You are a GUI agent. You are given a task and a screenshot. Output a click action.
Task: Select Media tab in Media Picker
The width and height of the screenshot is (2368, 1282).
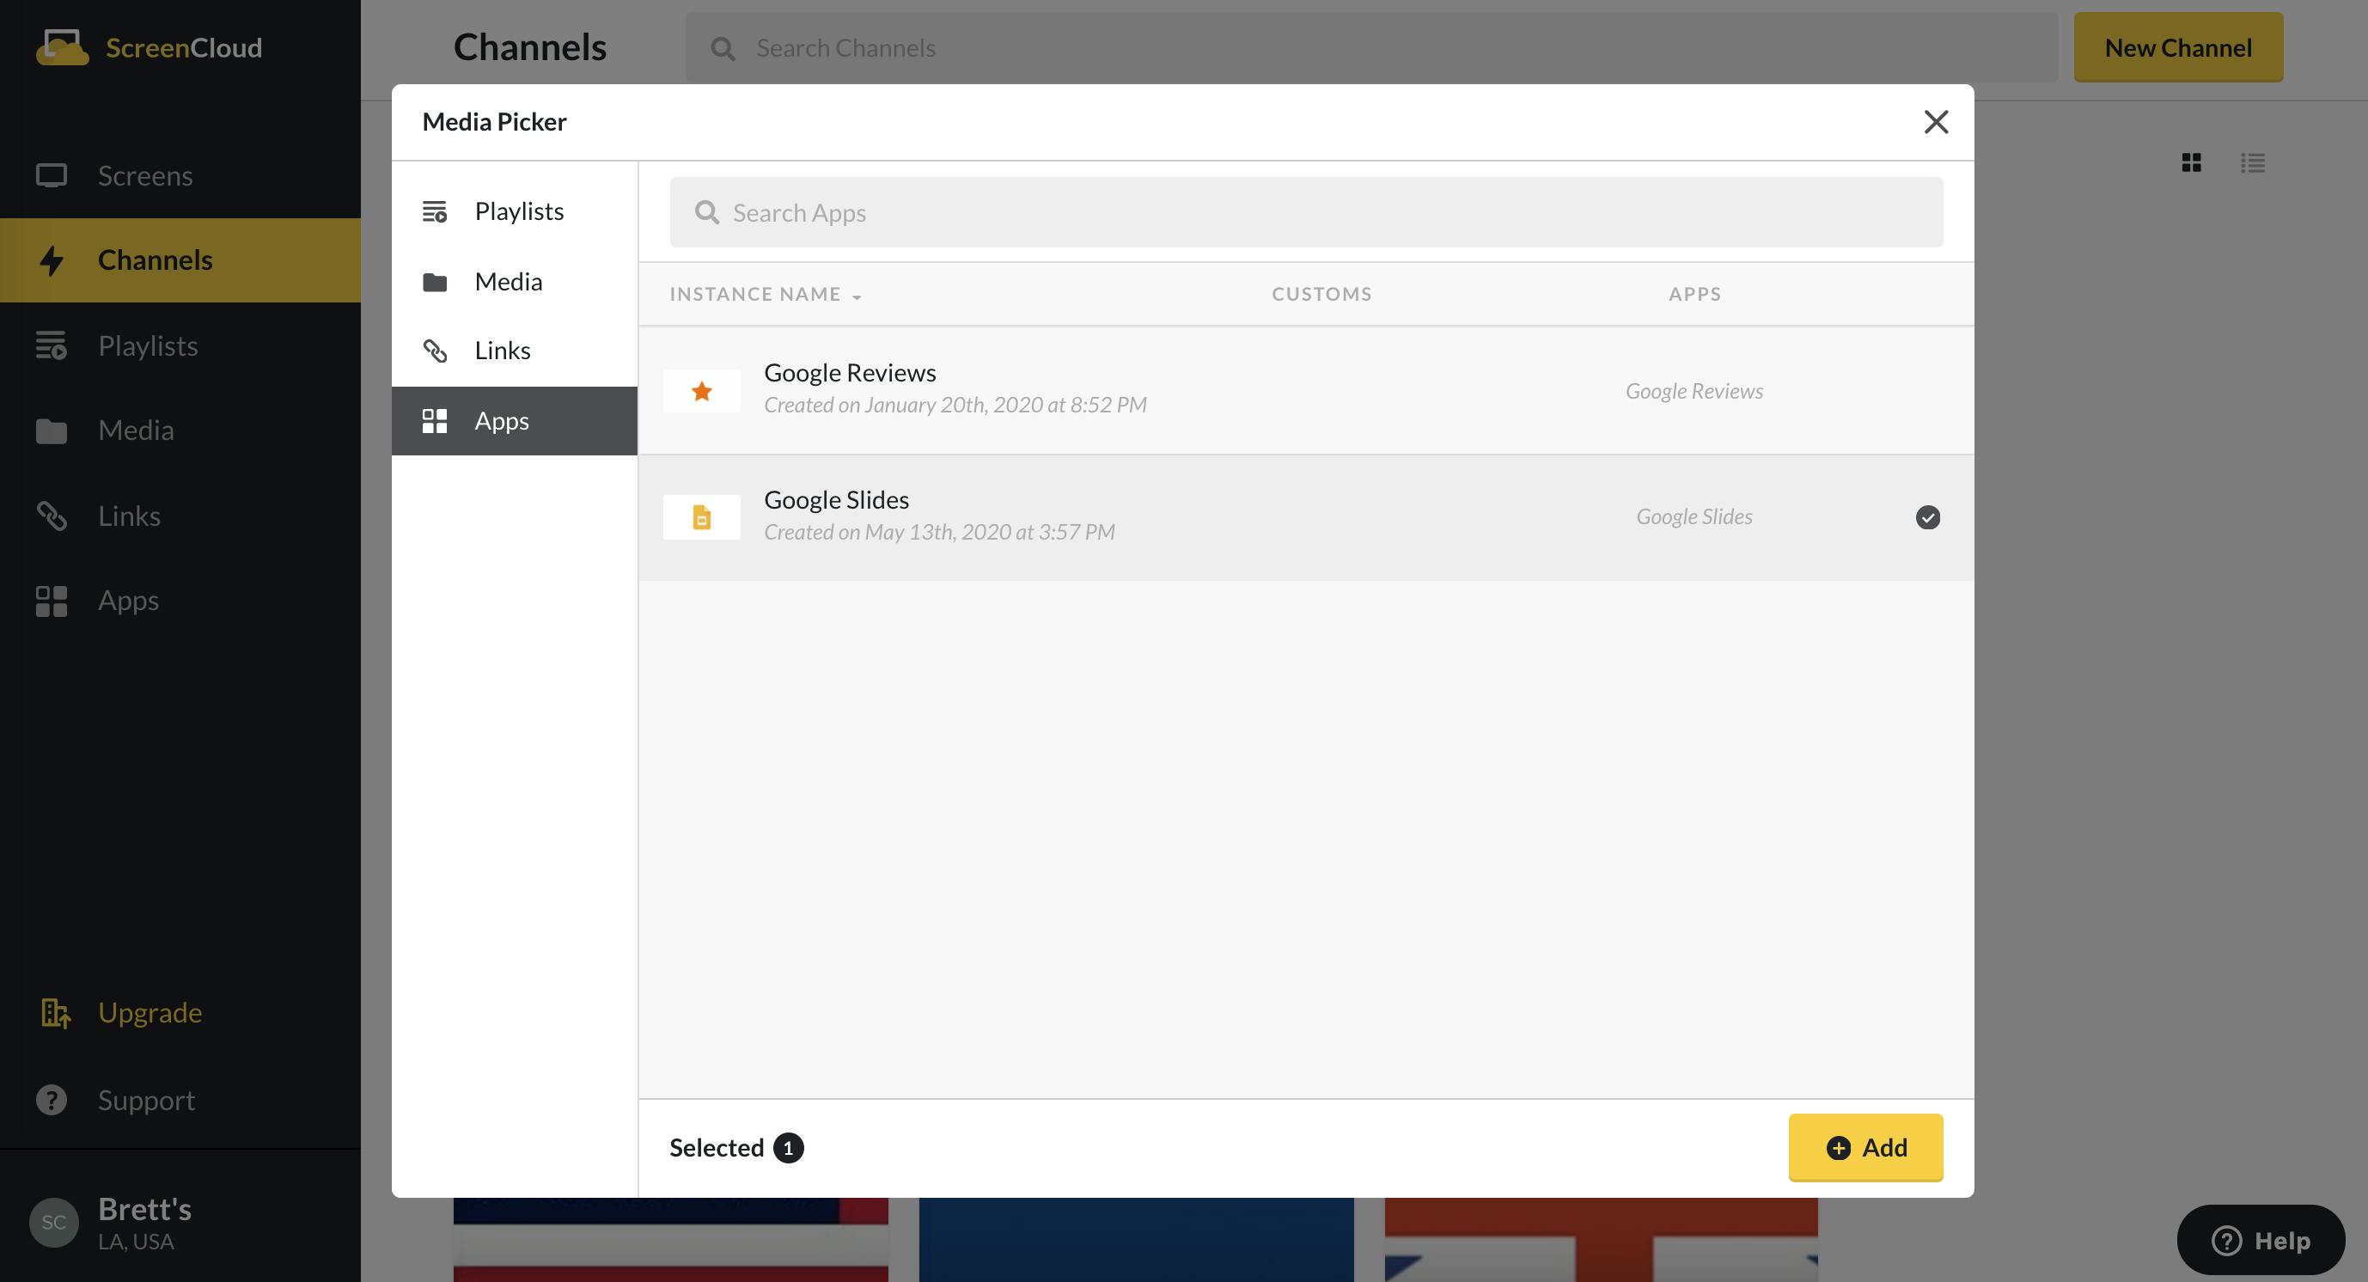[x=515, y=281]
